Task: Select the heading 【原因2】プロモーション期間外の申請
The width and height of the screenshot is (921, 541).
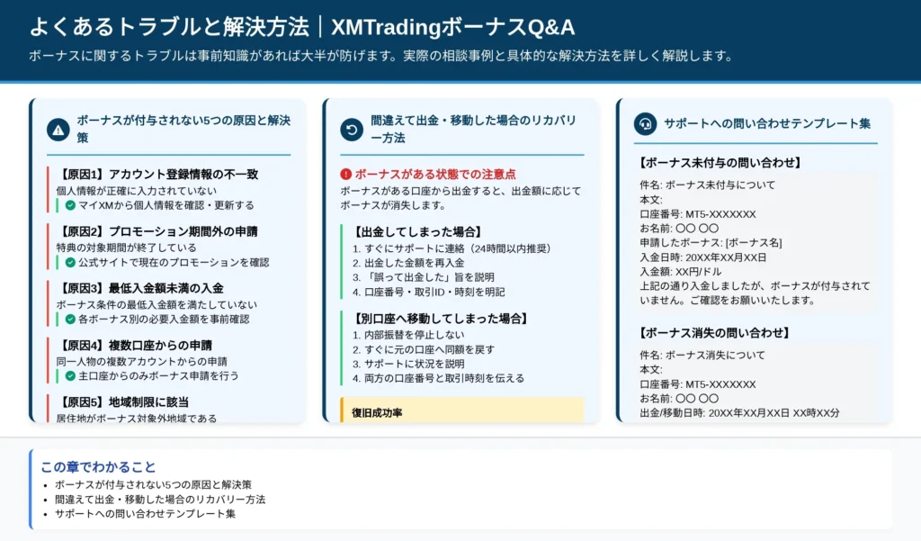Action: (x=157, y=231)
